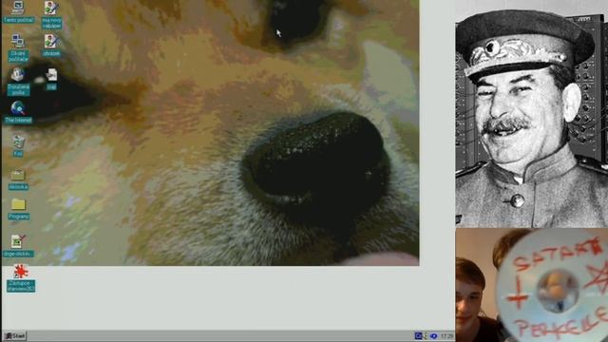Click the blue square tray icon
Viewport: 608px width, 342px height.
(x=418, y=335)
